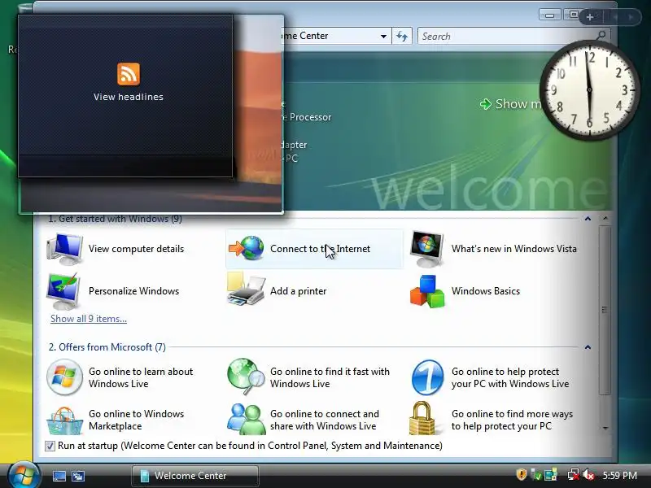Click the vertical scrollbar thumb
The height and width of the screenshot is (488, 651).
pos(605,310)
